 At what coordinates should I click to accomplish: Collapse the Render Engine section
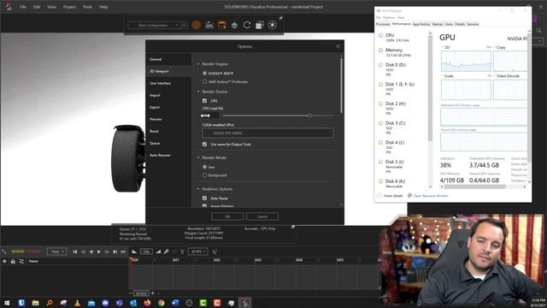coord(198,64)
